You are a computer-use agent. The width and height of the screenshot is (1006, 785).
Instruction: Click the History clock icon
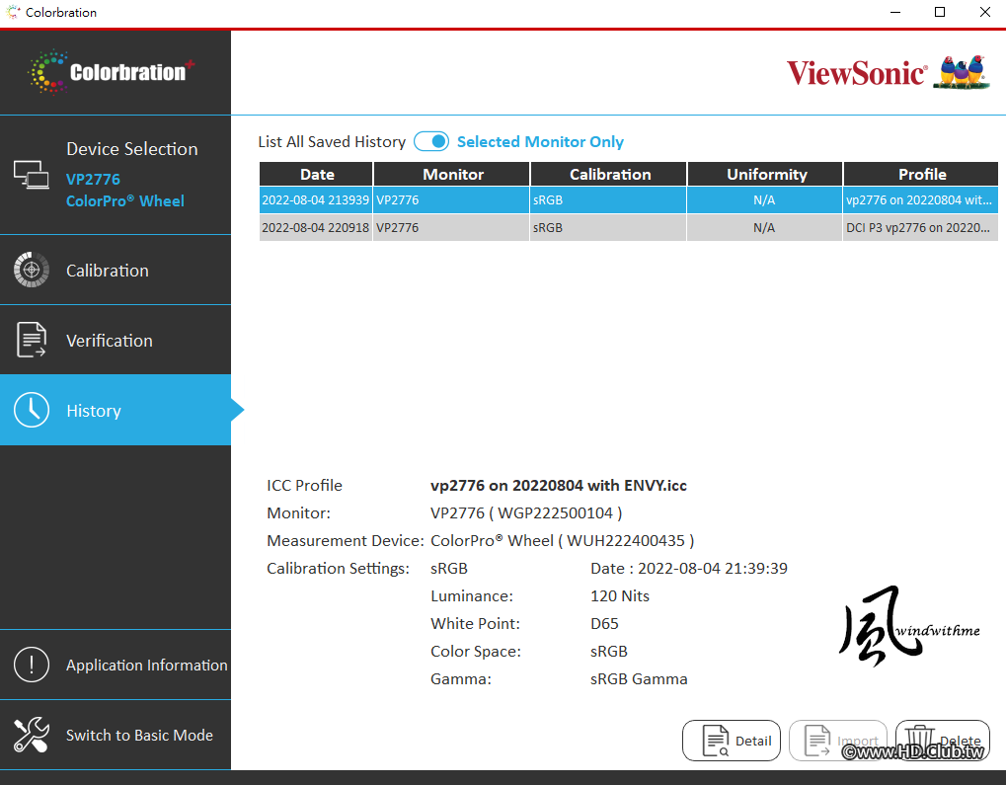31,410
